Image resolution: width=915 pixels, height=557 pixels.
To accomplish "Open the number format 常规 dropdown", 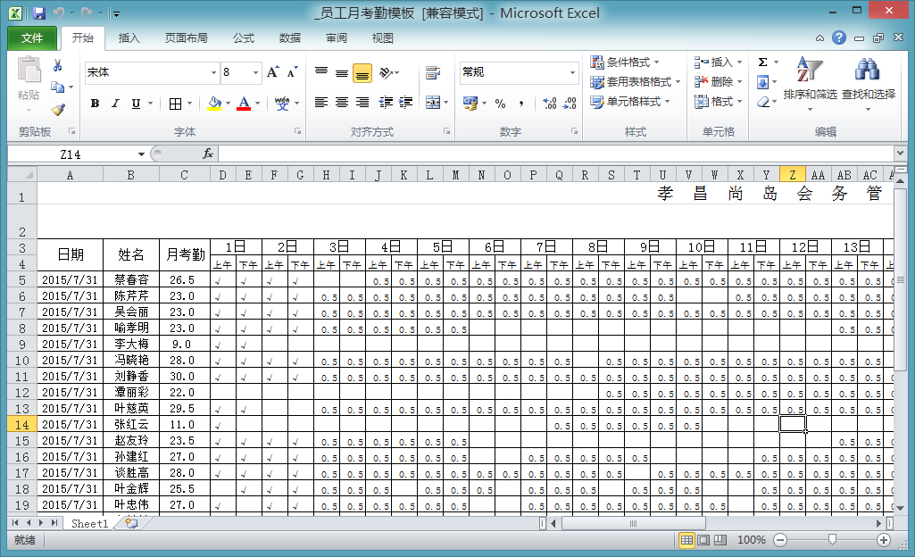I will 573,72.
